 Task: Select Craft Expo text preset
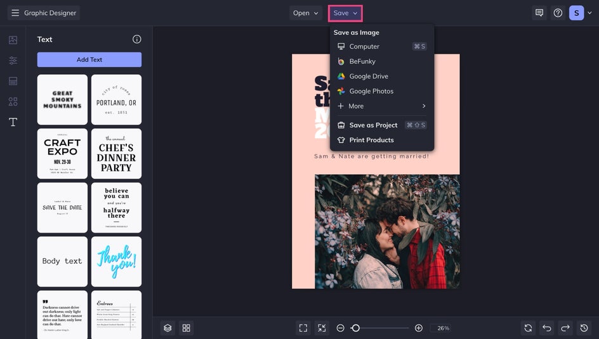[62, 154]
